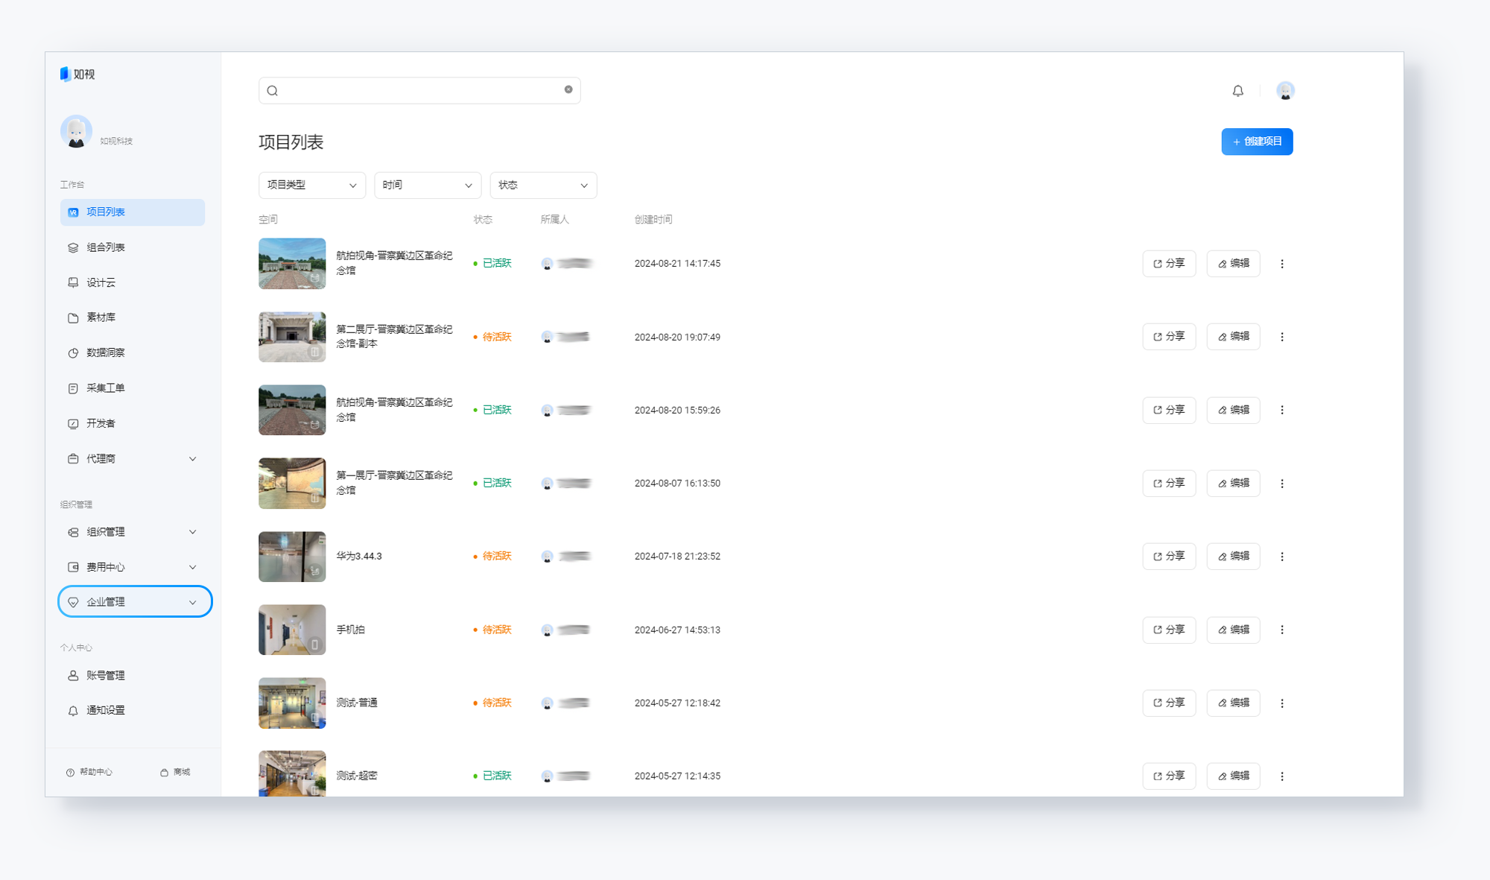Open 商城 link at sidebar bottom
This screenshot has width=1490, height=880.
coord(176,772)
